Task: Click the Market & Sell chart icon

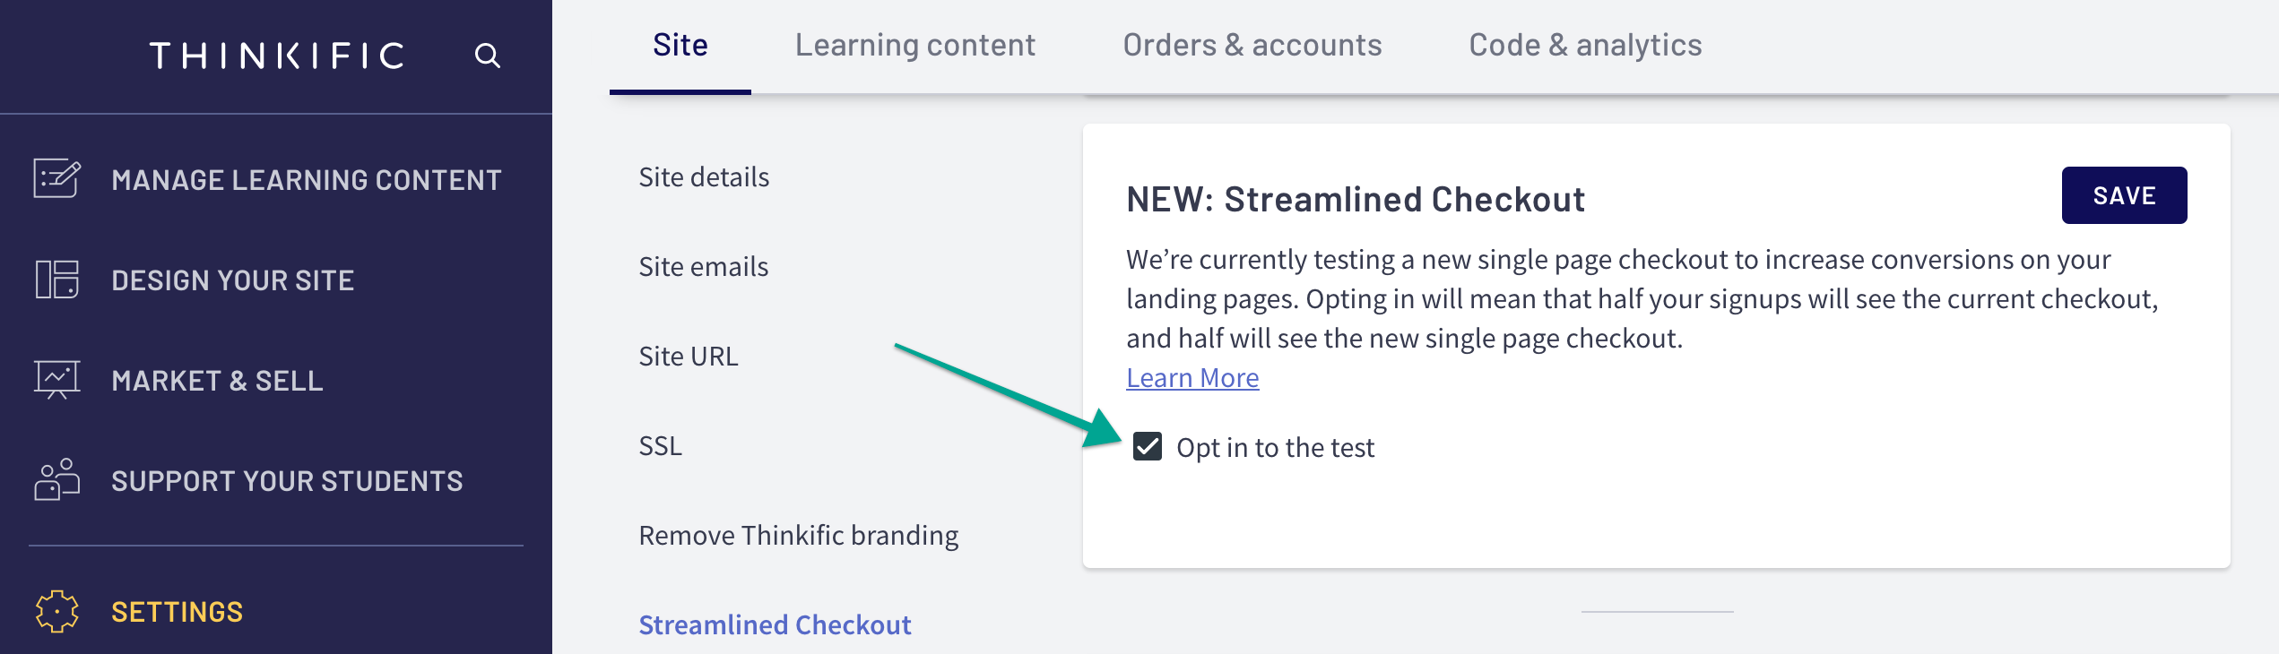Action: 57,380
